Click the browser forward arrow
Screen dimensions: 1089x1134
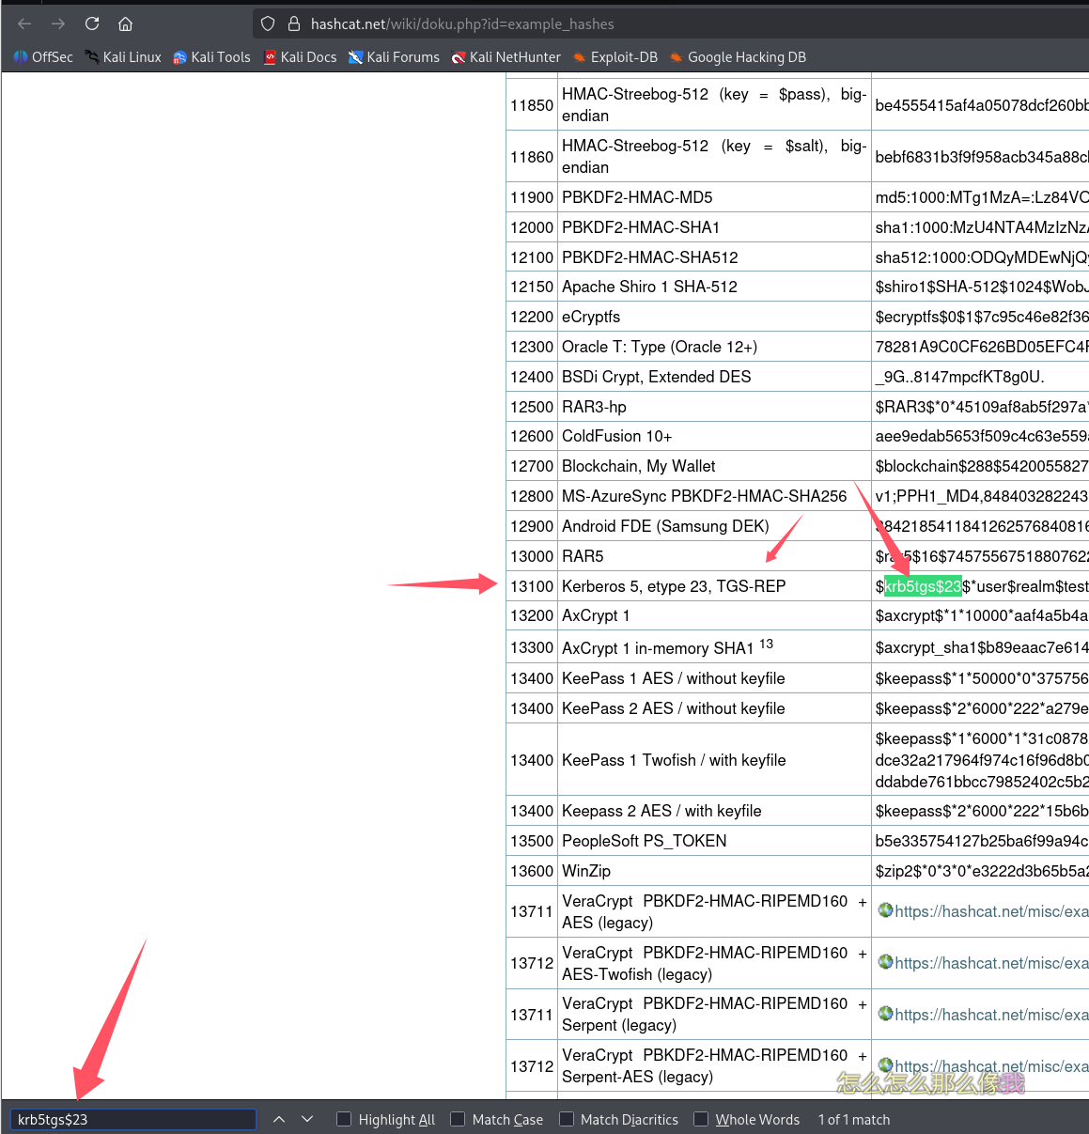click(58, 23)
